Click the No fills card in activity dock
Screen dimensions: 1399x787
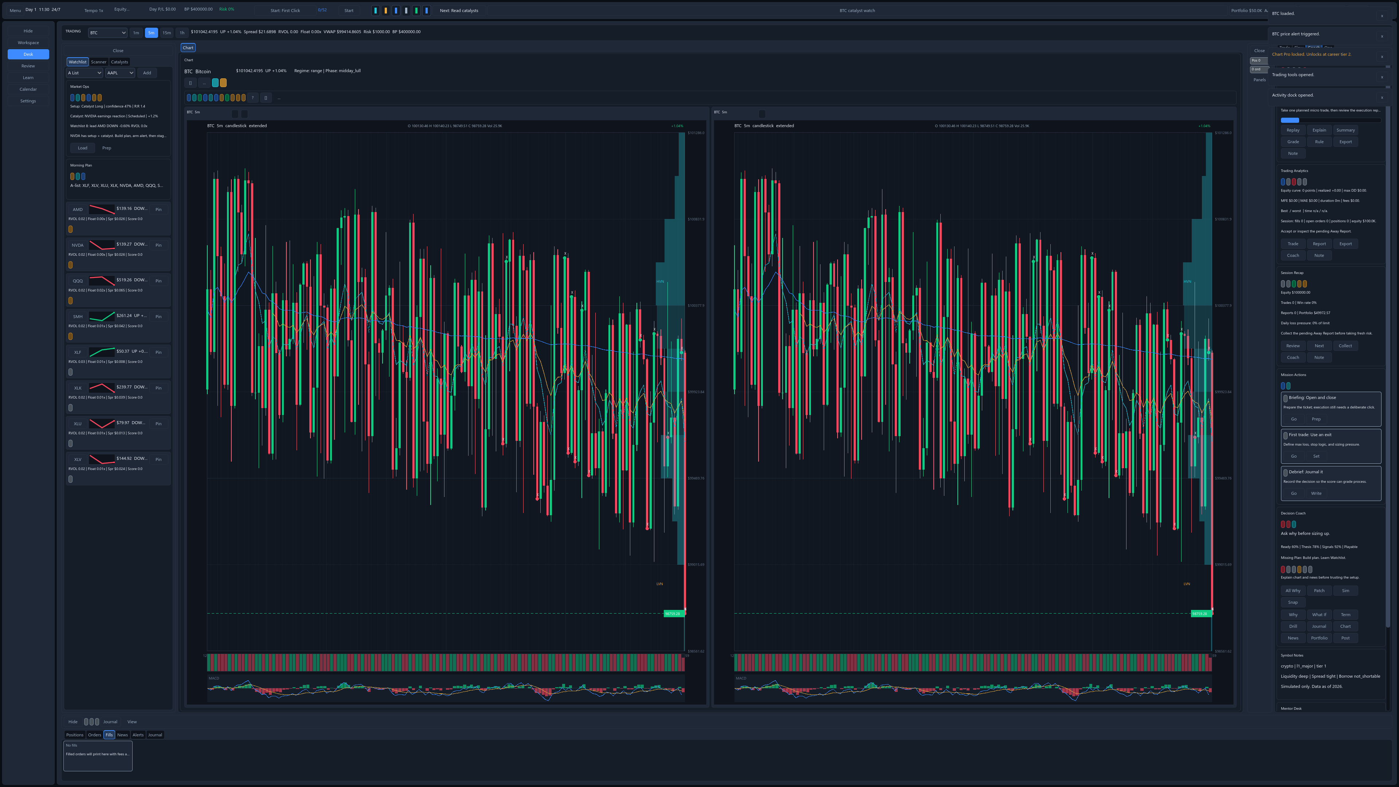tap(98, 756)
